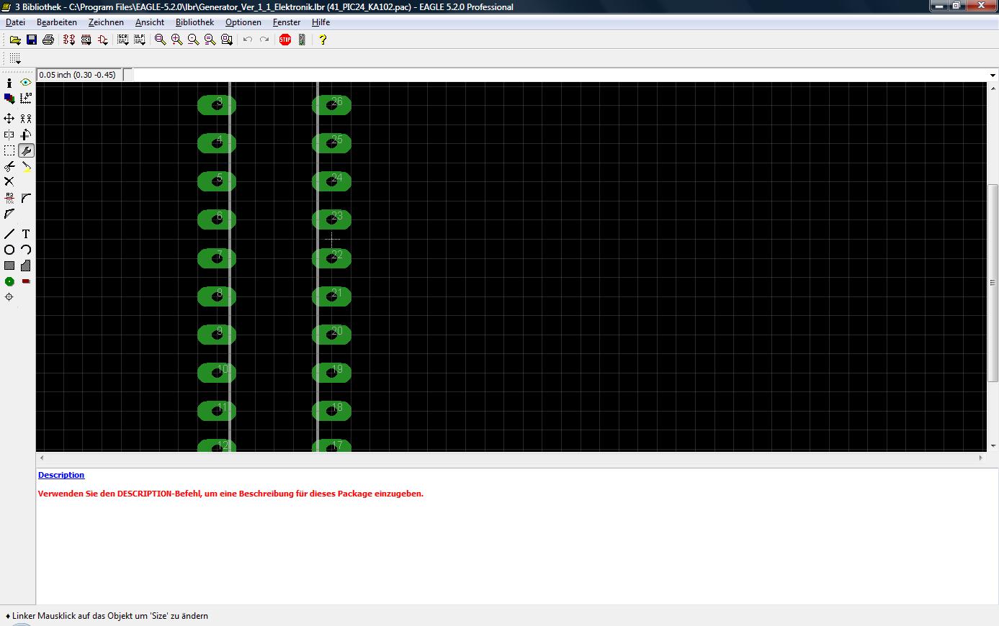The image size is (999, 626).
Task: Click the horizontal scrollbar right arrow
Action: click(x=980, y=458)
